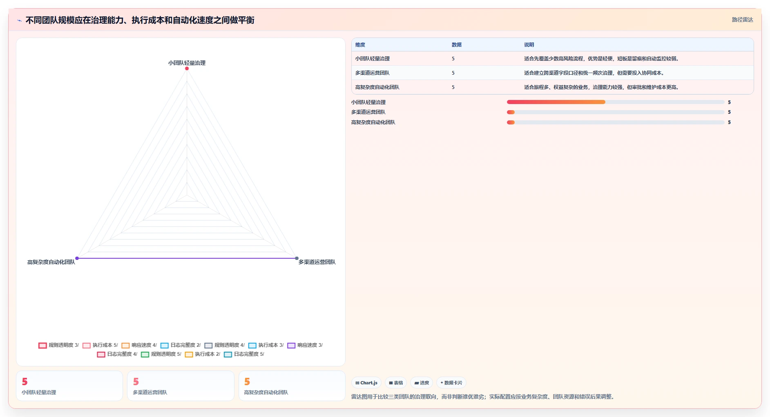770x417 pixels.
Task: Click the 小团队轻量治理 progress bar
Action: point(616,102)
